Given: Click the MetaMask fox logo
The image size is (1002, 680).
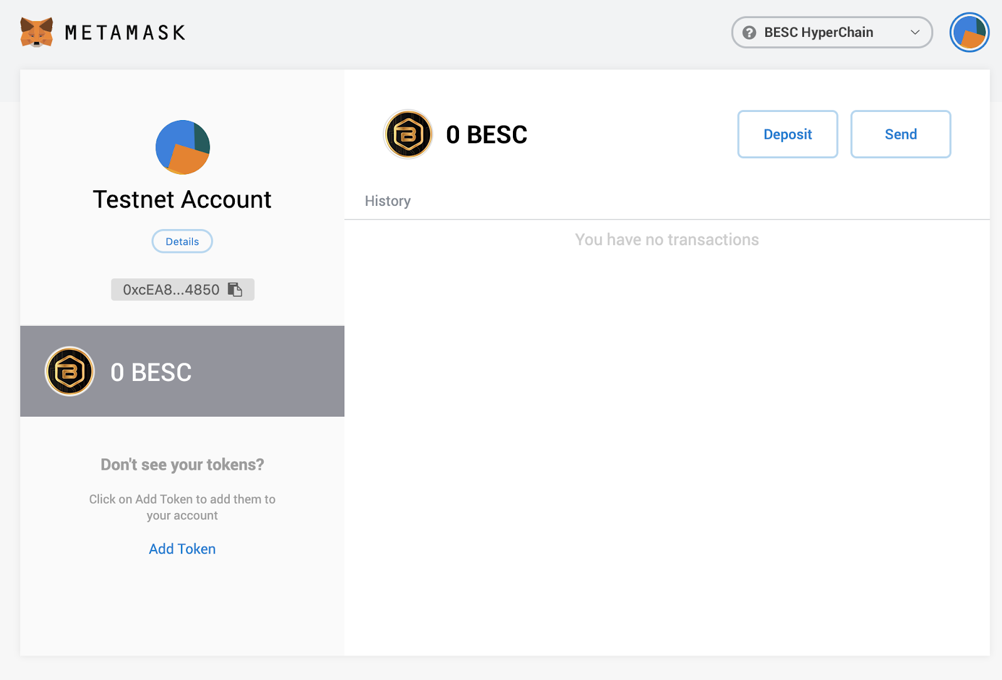Looking at the screenshot, I should pos(36,32).
